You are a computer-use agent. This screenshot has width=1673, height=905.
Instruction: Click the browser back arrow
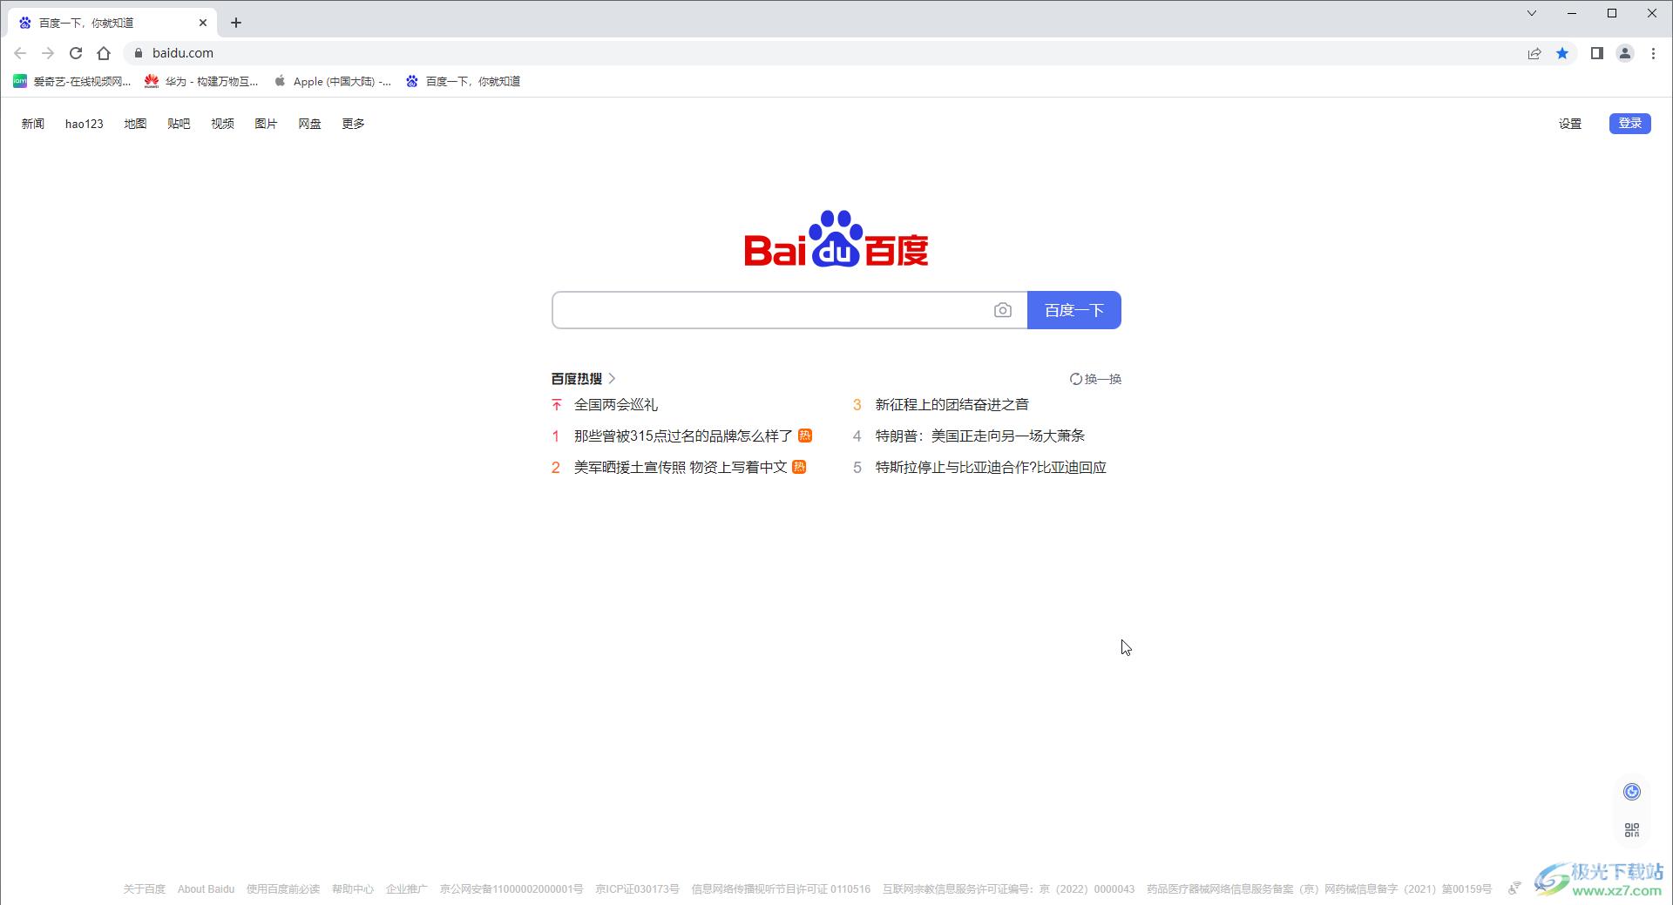click(20, 53)
